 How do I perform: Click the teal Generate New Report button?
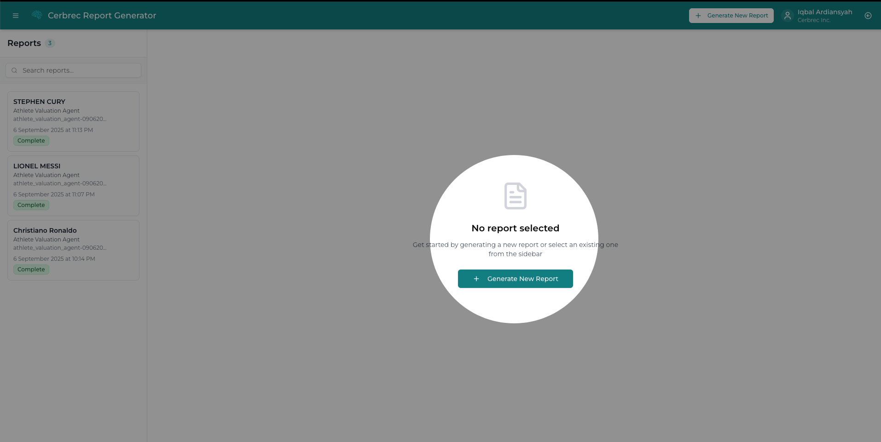tap(516, 279)
